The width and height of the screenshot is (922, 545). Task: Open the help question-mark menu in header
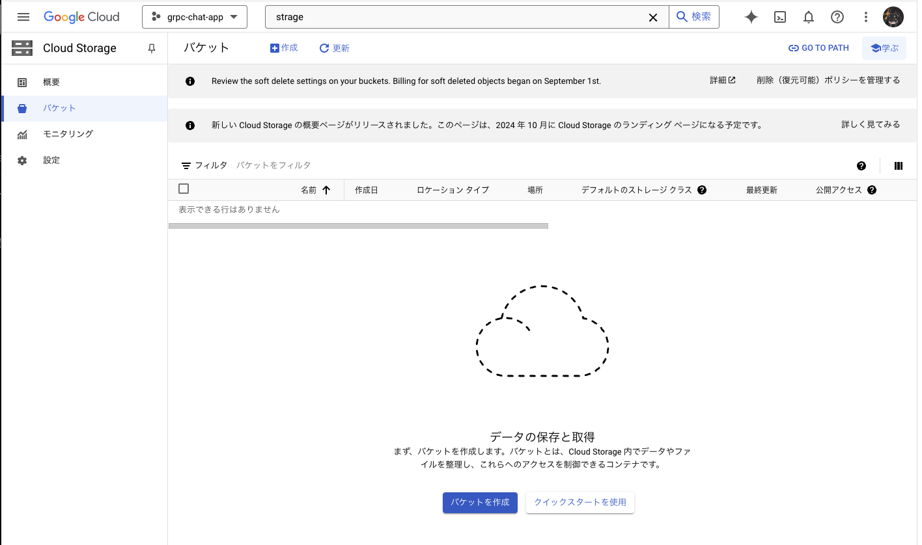tap(837, 18)
